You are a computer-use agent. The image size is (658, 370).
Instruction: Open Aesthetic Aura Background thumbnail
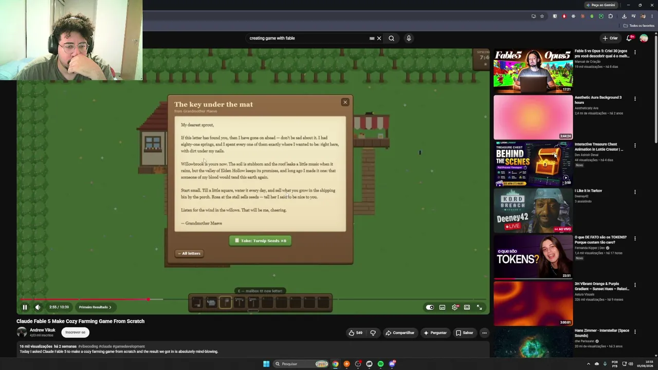pyautogui.click(x=533, y=117)
